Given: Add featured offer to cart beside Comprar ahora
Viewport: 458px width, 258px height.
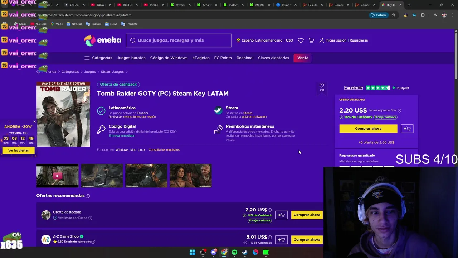Looking at the screenshot, I should 407,129.
